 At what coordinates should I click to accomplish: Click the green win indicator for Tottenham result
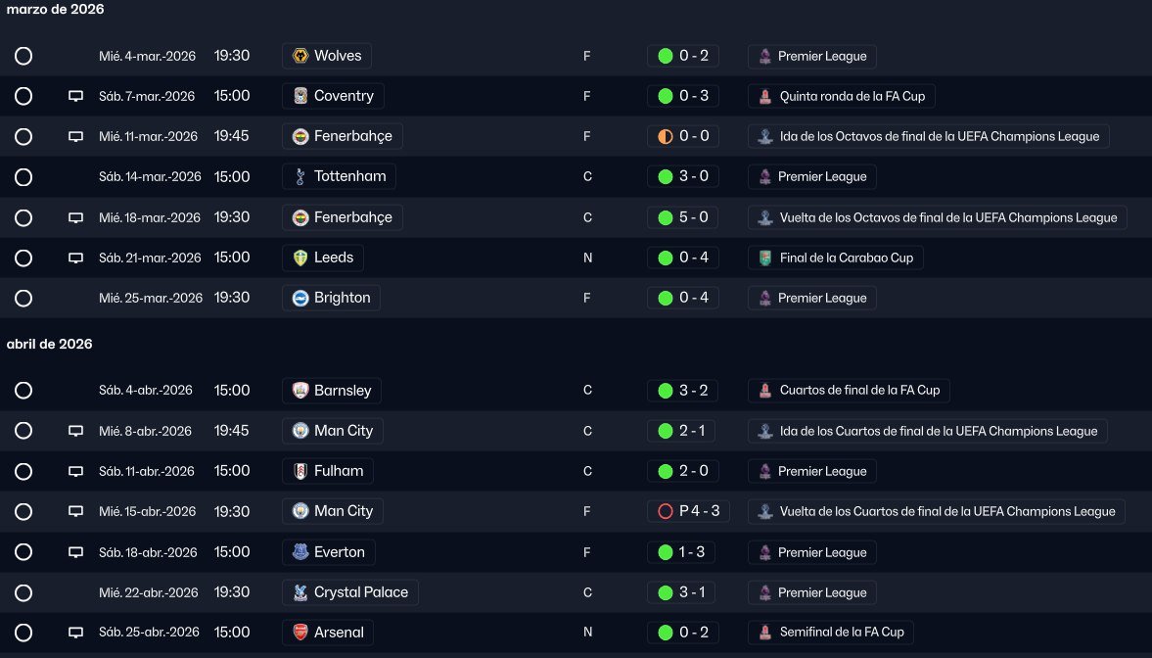click(x=666, y=177)
